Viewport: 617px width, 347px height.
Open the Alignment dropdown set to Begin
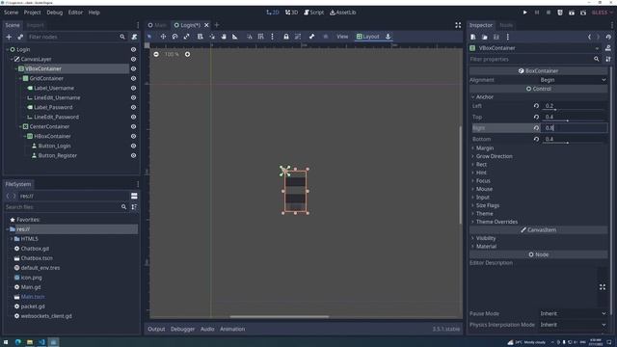pos(573,80)
